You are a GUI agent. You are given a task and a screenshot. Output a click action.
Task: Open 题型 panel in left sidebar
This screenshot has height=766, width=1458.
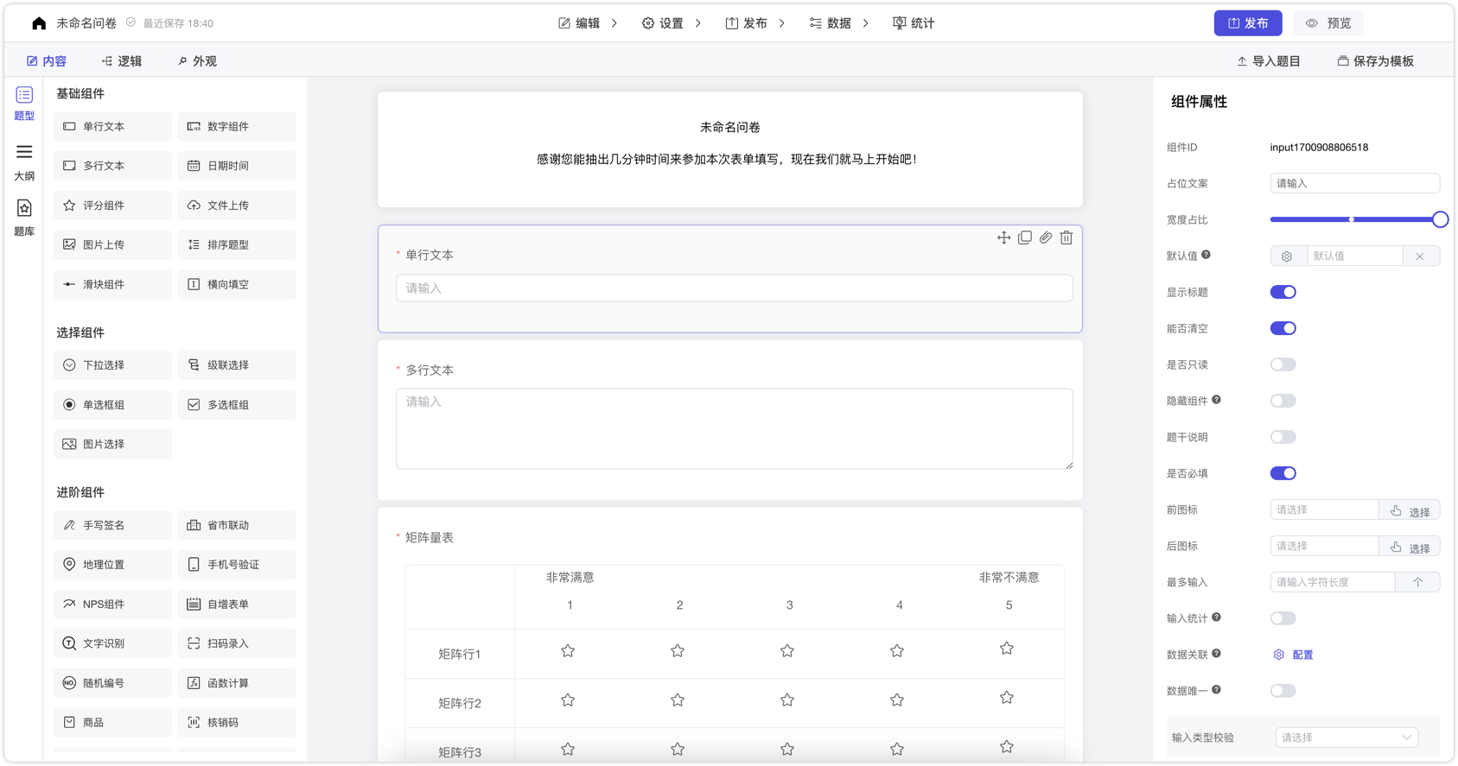point(24,103)
